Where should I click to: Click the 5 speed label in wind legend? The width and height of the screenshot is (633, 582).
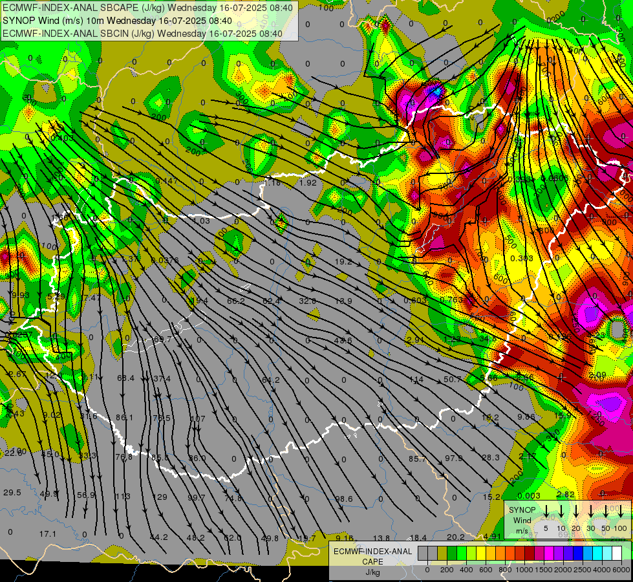point(546,528)
